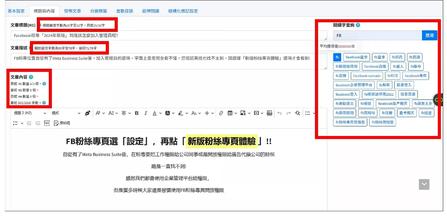This screenshot has height=217, width=447.
Task: Click help icon next to 關鍵字查詢
Action: (x=358, y=25)
